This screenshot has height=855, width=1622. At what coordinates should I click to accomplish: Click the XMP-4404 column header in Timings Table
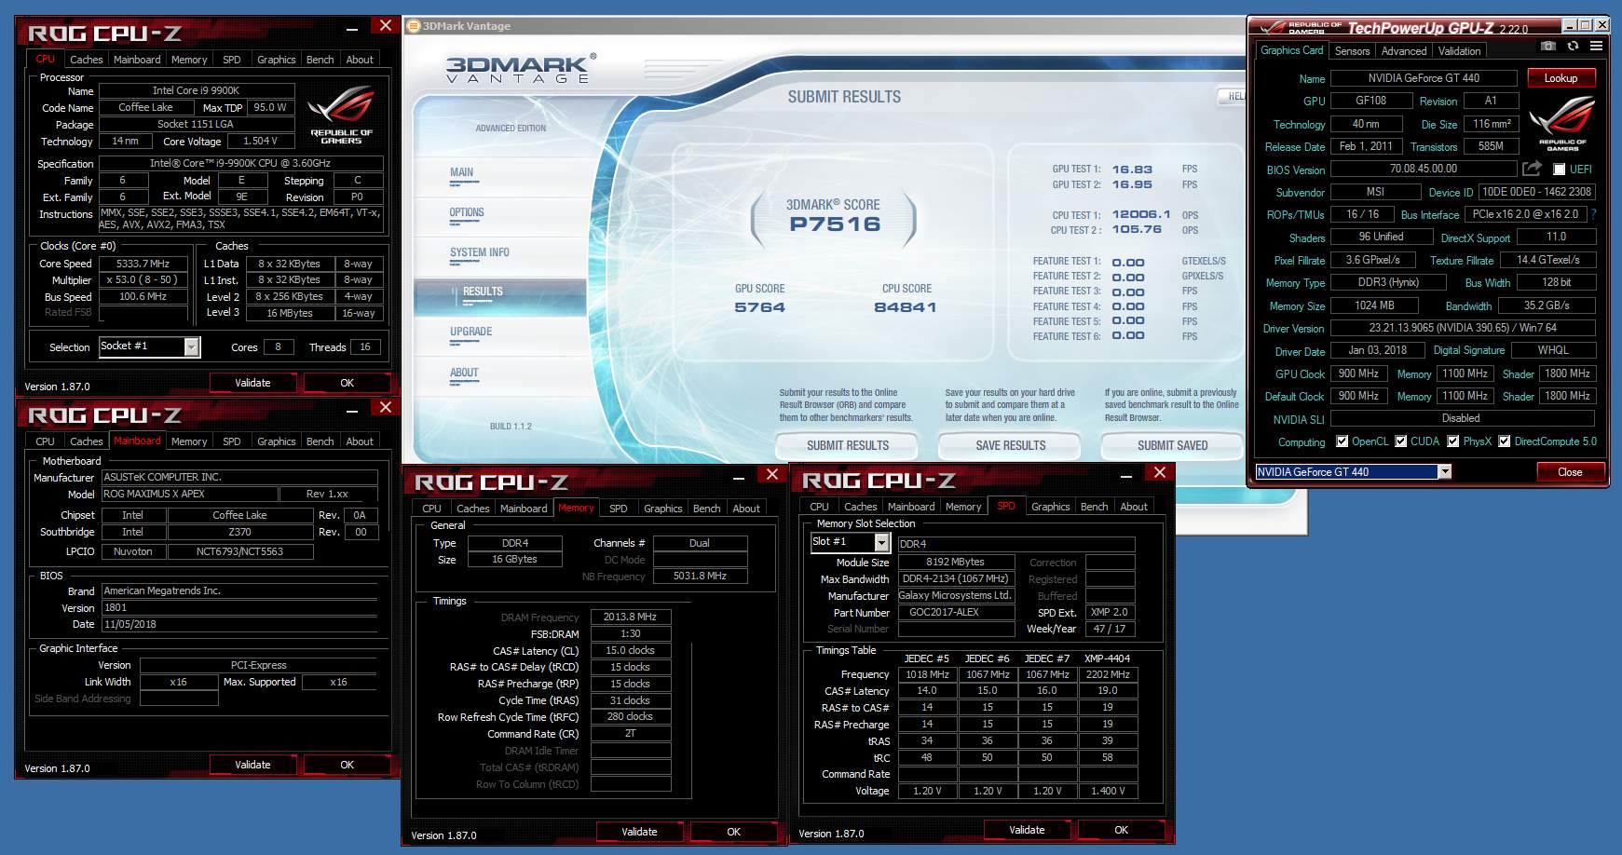1107,658
